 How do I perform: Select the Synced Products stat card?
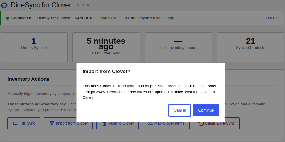tap(251, 47)
